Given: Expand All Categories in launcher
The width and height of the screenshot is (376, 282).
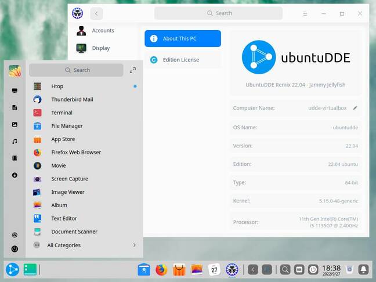Looking at the screenshot, I should pos(85,245).
